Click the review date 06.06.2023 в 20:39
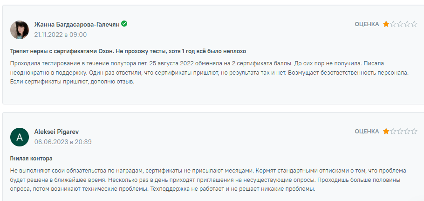The width and height of the screenshot is (424, 201). tap(63, 142)
